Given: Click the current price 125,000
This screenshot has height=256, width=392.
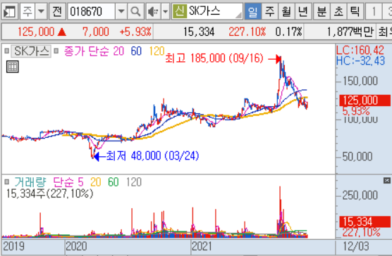Looking at the screenshot, I should [x=36, y=32].
